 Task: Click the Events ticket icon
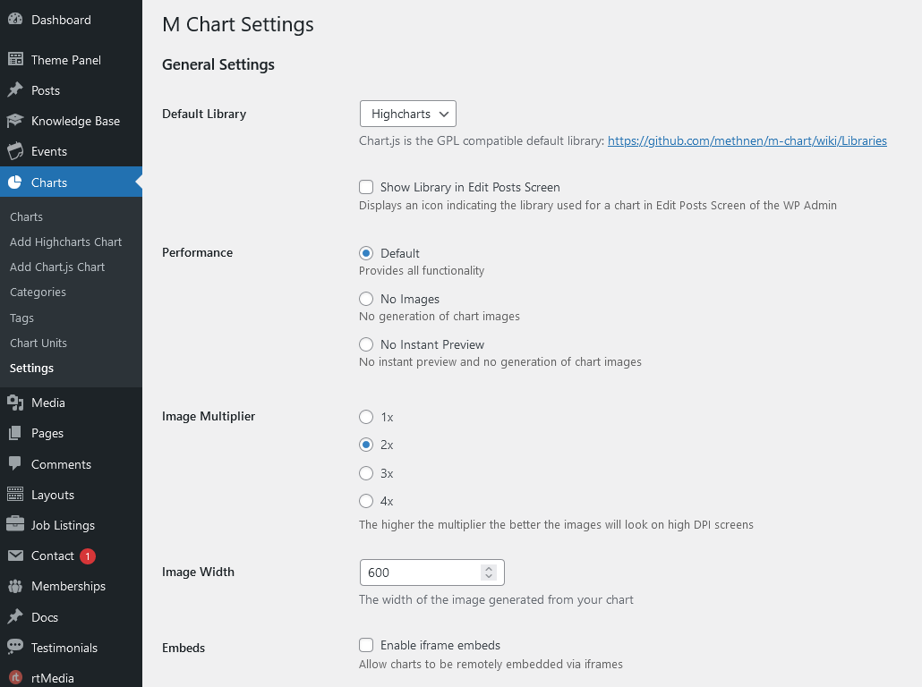(15, 151)
